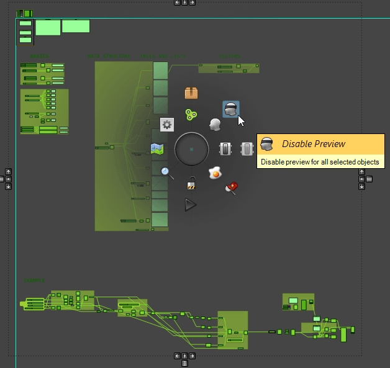Click the first node group under BASICS
Viewport: 390px width, 368px height.
(42, 74)
